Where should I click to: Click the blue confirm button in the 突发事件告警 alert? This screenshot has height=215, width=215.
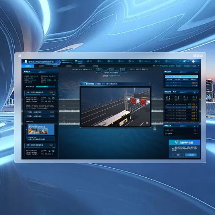click(191, 155)
